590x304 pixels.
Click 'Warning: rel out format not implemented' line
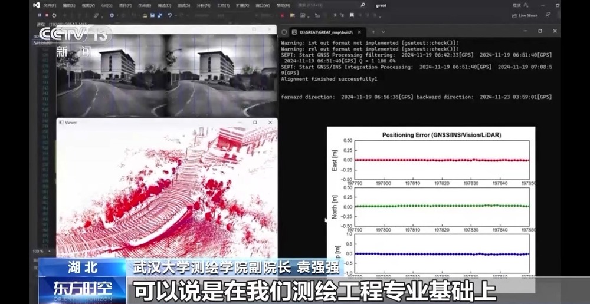pos(369,49)
